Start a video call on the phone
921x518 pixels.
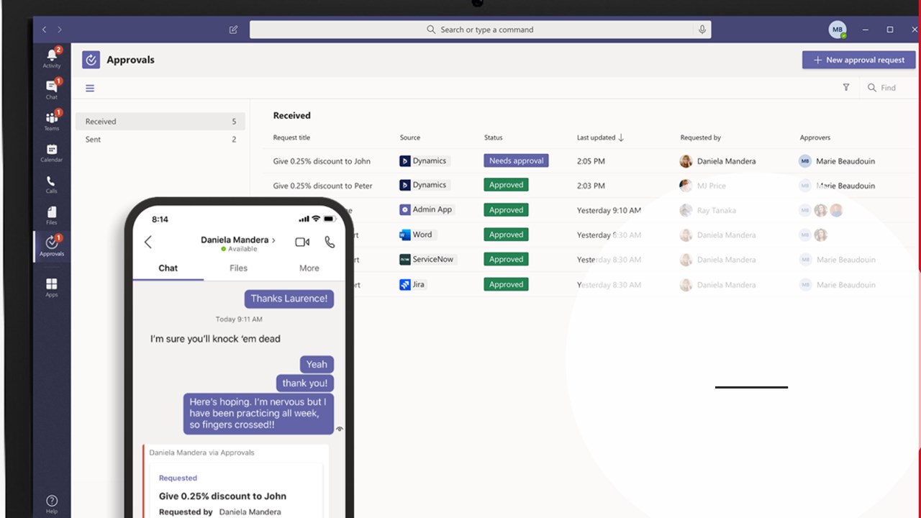[x=302, y=242]
